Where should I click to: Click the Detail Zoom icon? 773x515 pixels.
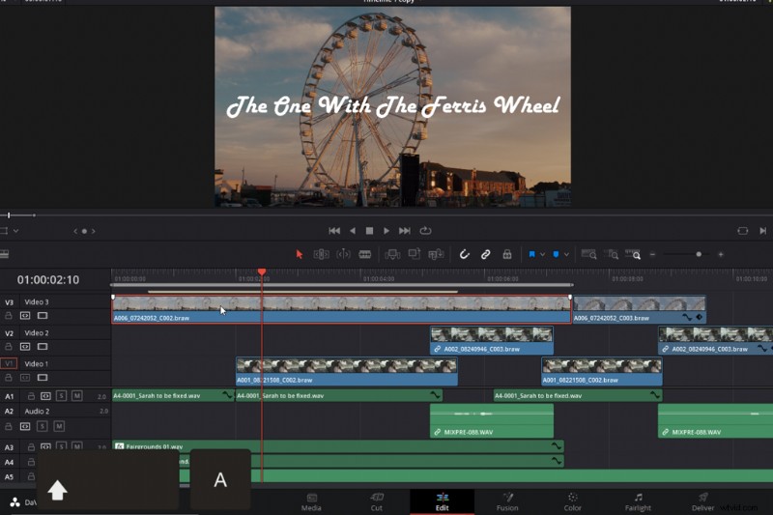(x=613, y=254)
